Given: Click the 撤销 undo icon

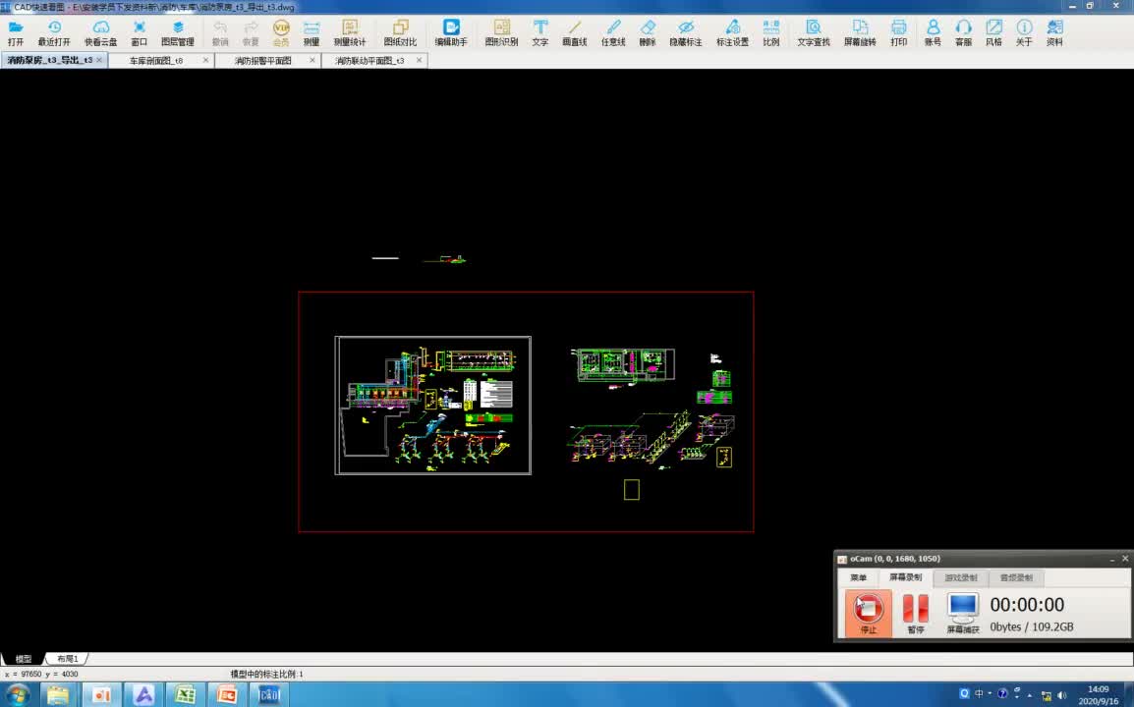Looking at the screenshot, I should click(220, 33).
